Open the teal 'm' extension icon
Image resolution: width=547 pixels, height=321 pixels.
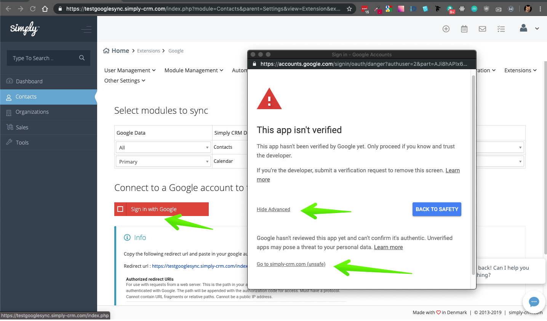coord(474,9)
